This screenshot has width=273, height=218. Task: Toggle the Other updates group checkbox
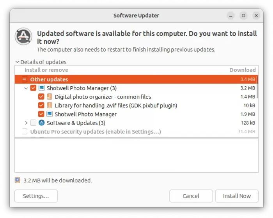24,79
